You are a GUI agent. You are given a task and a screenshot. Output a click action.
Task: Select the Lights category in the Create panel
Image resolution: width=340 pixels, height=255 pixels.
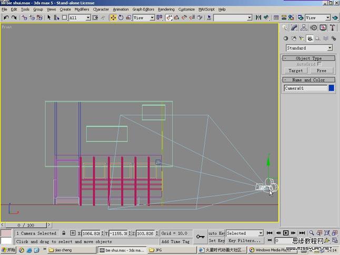[302, 38]
